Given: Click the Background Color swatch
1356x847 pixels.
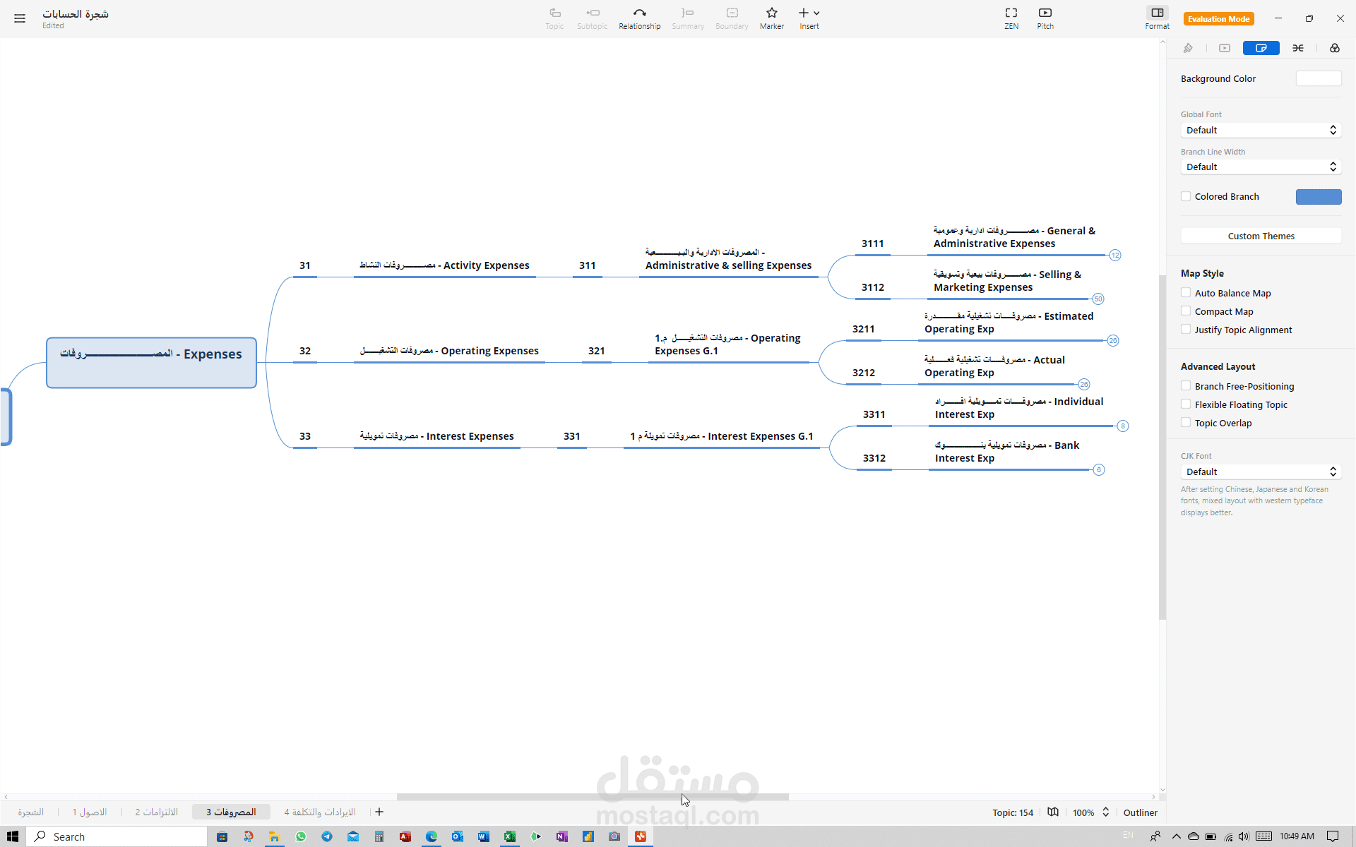Looking at the screenshot, I should coord(1318,79).
